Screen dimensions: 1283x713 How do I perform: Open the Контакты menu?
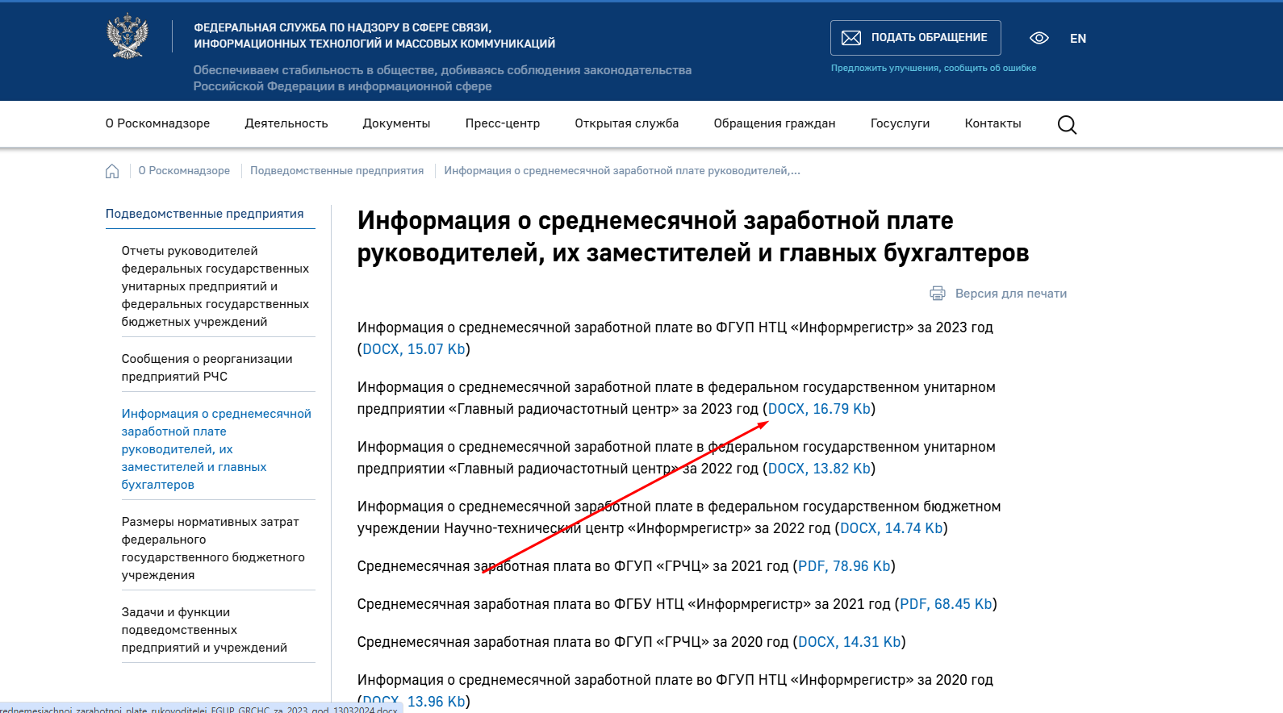click(x=993, y=123)
